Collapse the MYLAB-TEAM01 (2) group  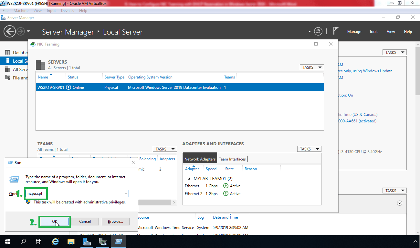pyautogui.click(x=189, y=179)
